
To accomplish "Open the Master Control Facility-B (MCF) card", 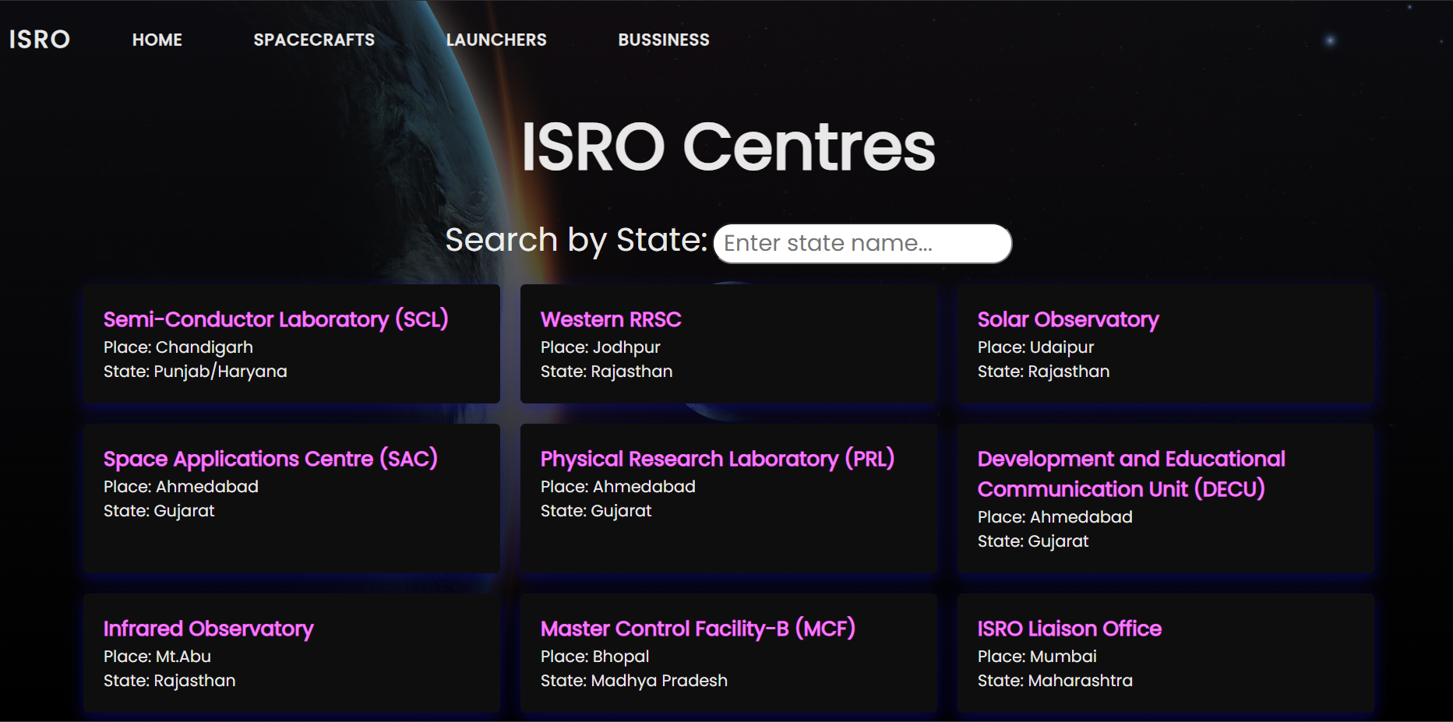I will [x=729, y=653].
